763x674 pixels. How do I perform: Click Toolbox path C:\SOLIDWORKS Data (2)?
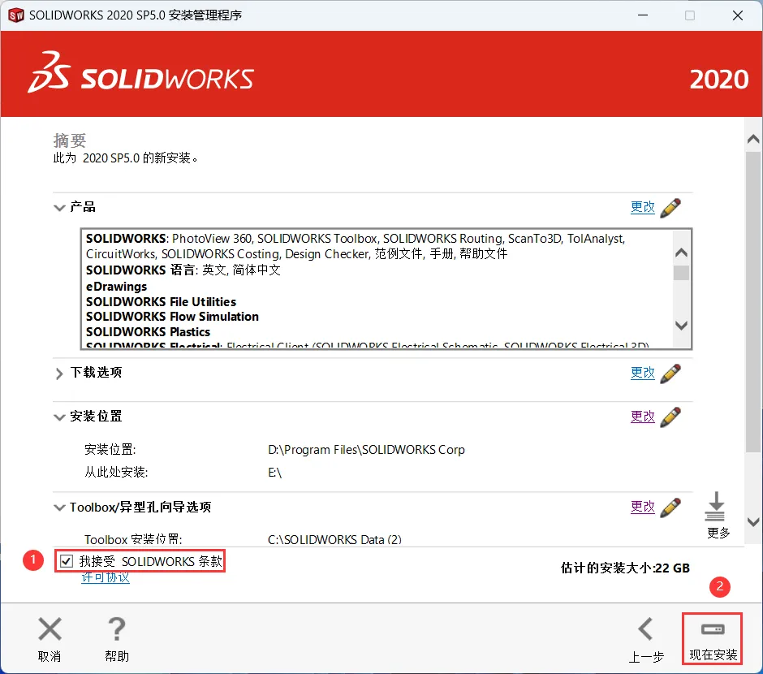pyautogui.click(x=334, y=540)
